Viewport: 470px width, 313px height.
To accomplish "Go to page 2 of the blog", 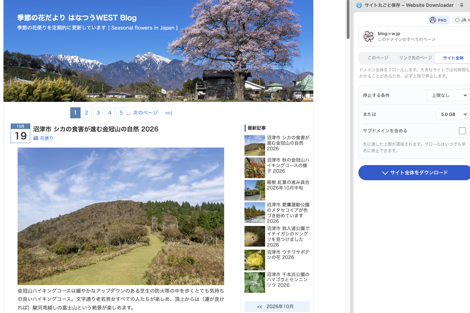I will [86, 113].
